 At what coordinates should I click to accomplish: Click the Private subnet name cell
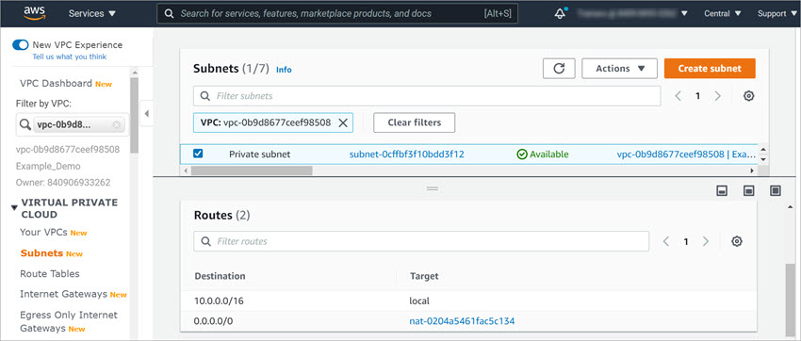click(x=259, y=154)
